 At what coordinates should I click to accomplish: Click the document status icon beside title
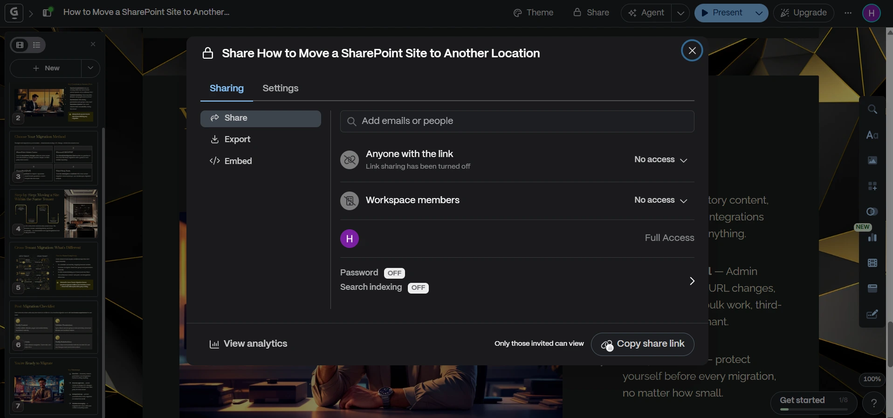(48, 12)
